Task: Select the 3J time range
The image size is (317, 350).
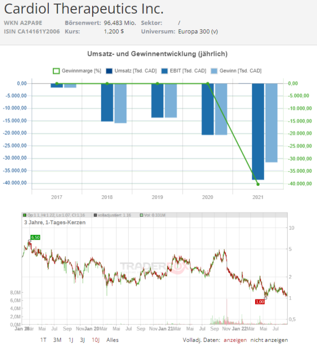Action: coord(83,340)
